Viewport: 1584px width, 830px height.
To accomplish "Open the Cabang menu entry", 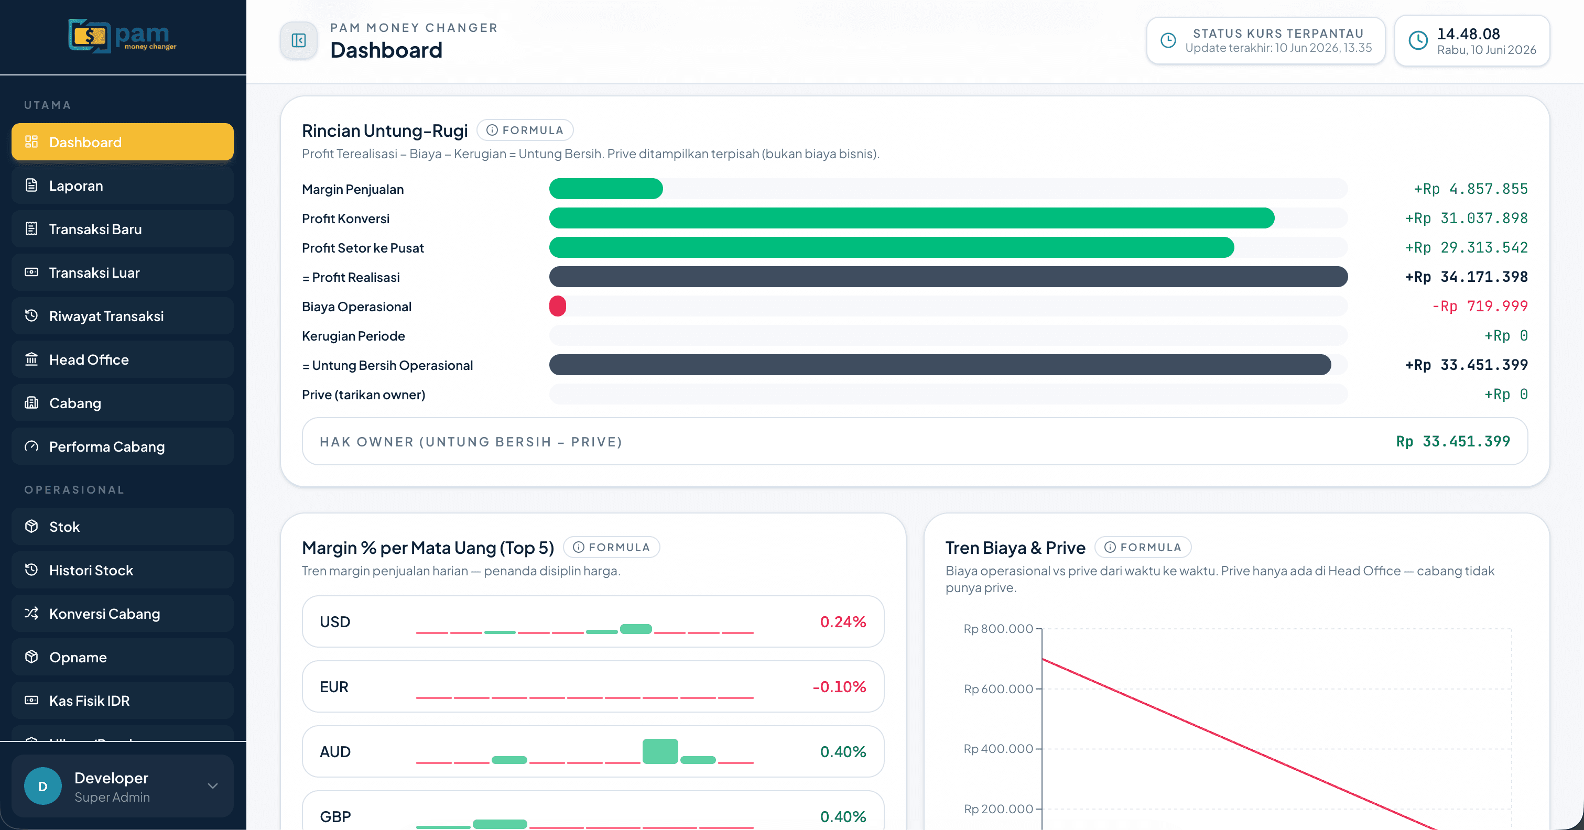I will pyautogui.click(x=122, y=403).
